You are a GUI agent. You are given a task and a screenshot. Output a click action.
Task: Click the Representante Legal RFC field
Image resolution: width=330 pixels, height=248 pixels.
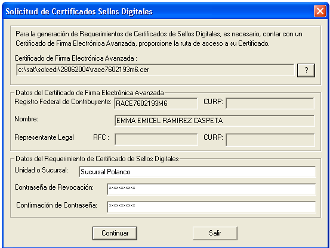click(x=156, y=139)
